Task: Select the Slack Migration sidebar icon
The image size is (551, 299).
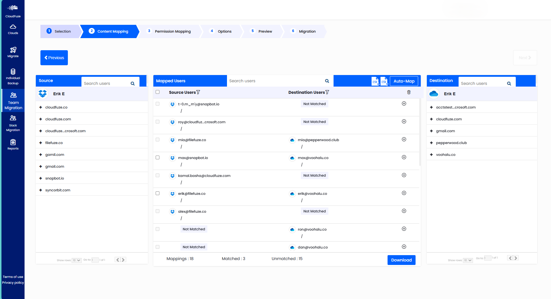Action: (13, 122)
